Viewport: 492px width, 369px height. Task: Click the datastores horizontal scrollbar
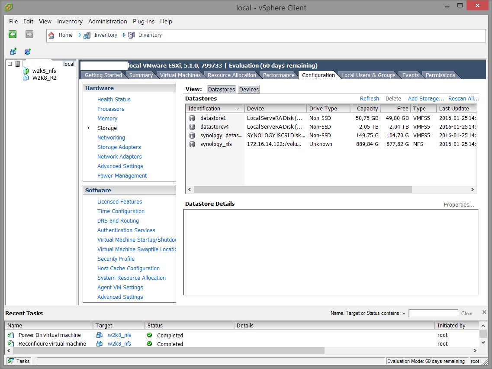pyautogui.click(x=303, y=189)
